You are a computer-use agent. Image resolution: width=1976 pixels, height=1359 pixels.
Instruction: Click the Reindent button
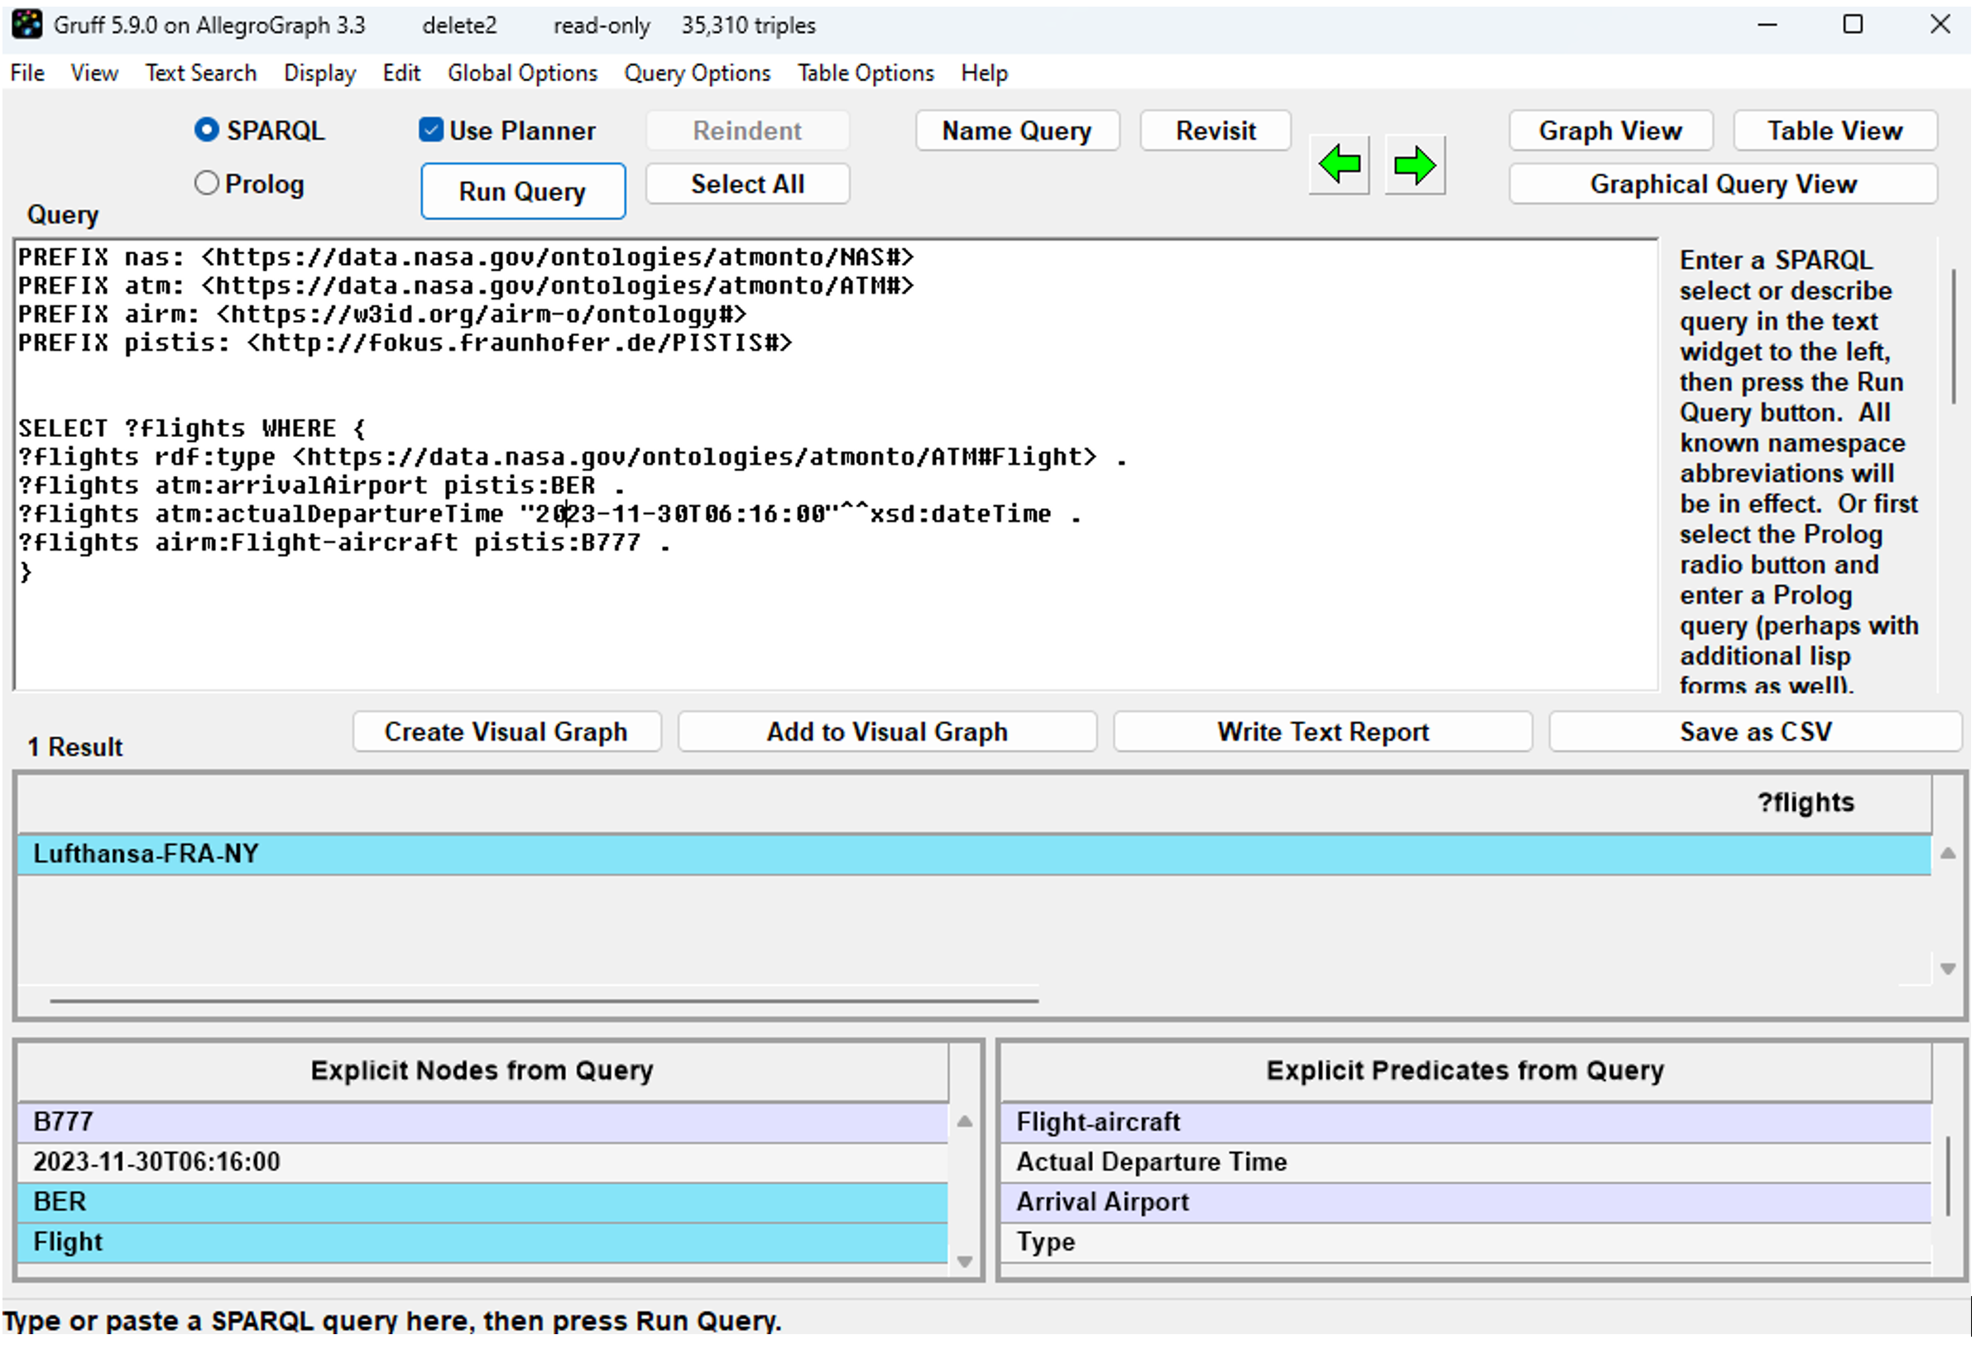(x=747, y=130)
